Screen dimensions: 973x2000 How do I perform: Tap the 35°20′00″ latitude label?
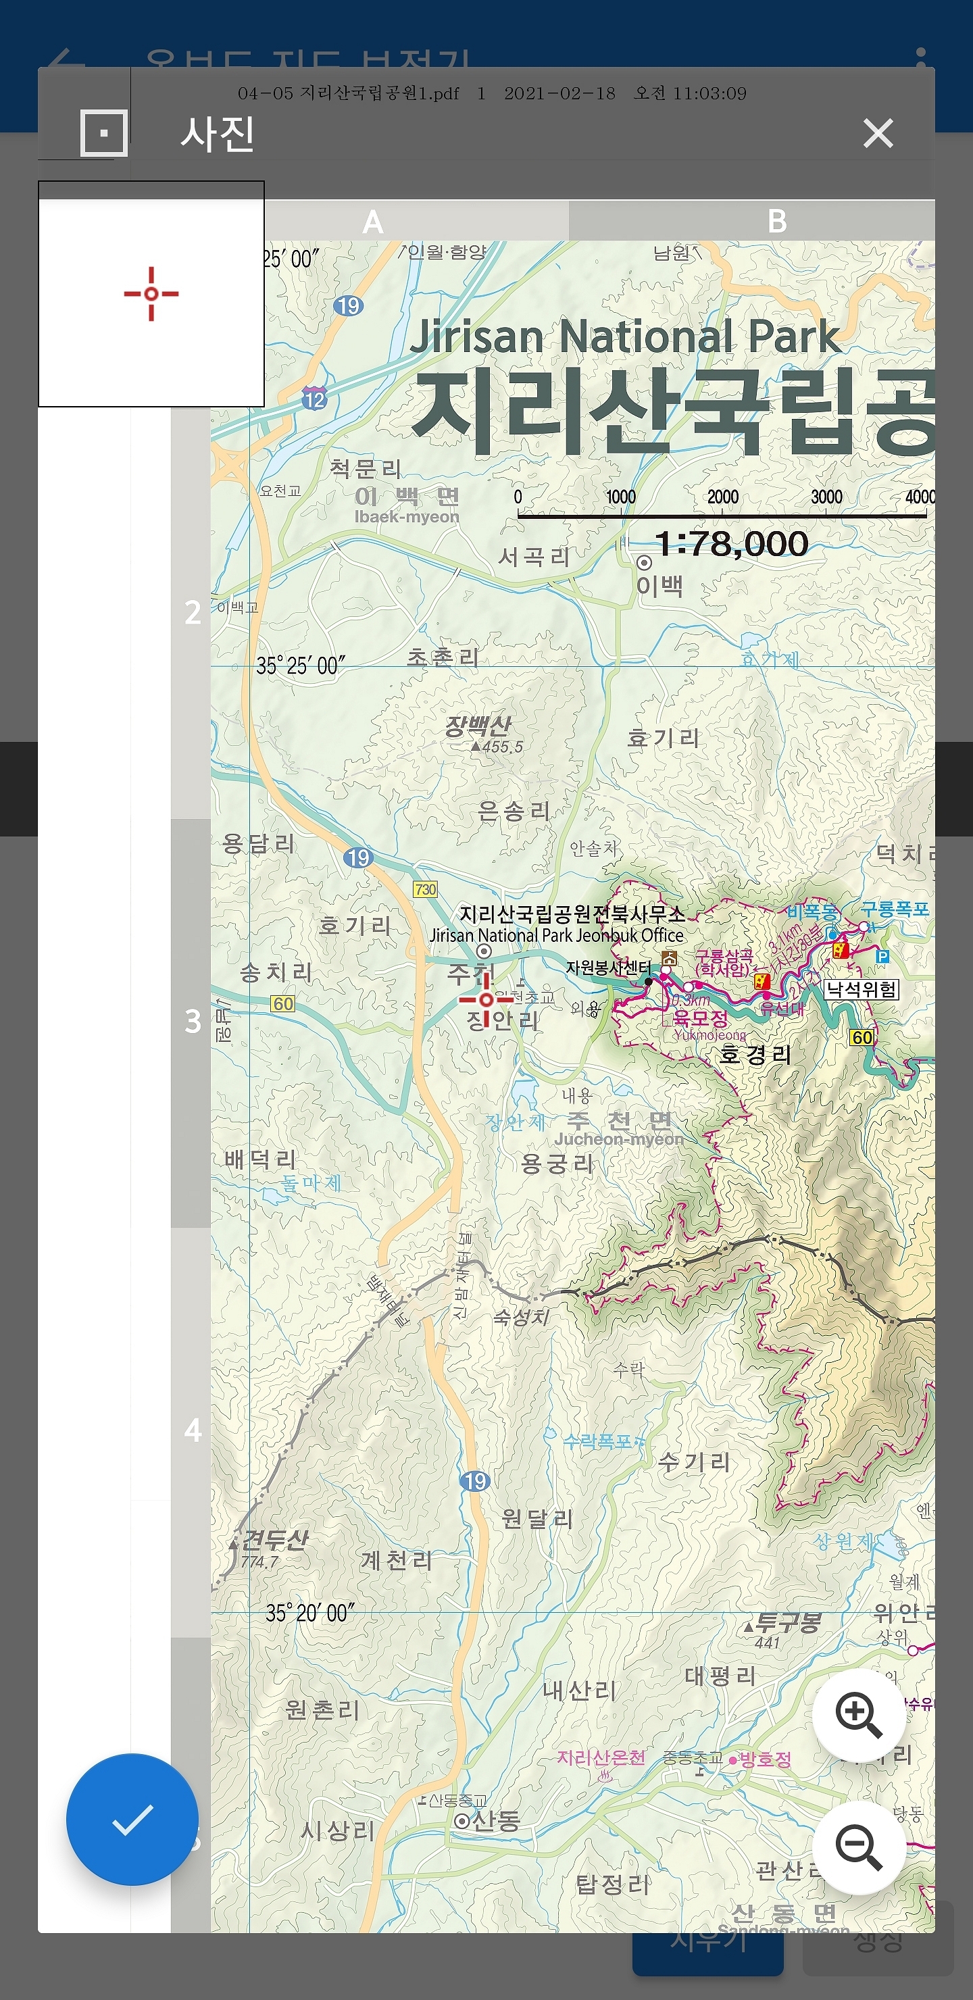click(311, 1614)
